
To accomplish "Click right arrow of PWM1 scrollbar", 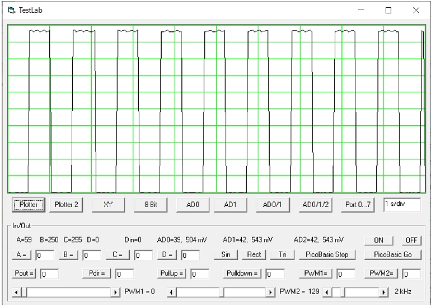I will pos(116,292).
